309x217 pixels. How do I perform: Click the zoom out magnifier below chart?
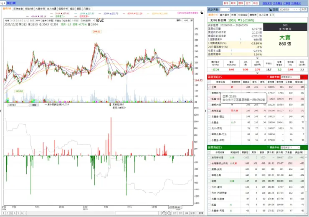click(x=164, y=213)
